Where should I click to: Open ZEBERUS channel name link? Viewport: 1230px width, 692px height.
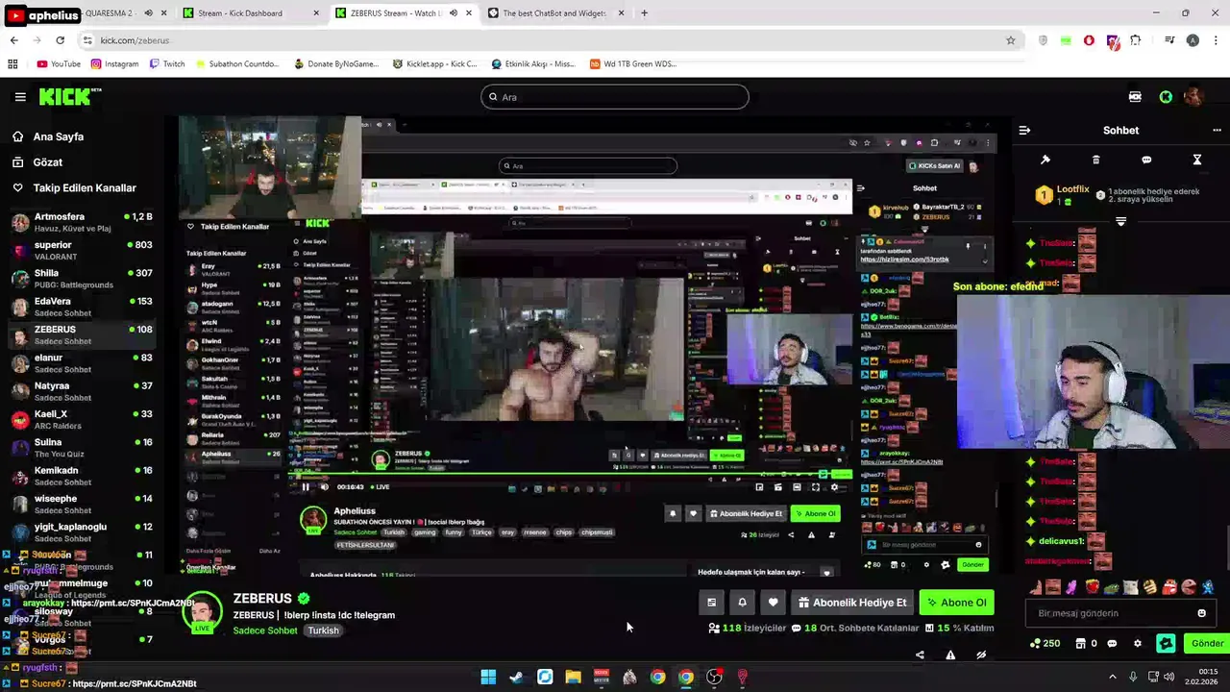click(261, 598)
